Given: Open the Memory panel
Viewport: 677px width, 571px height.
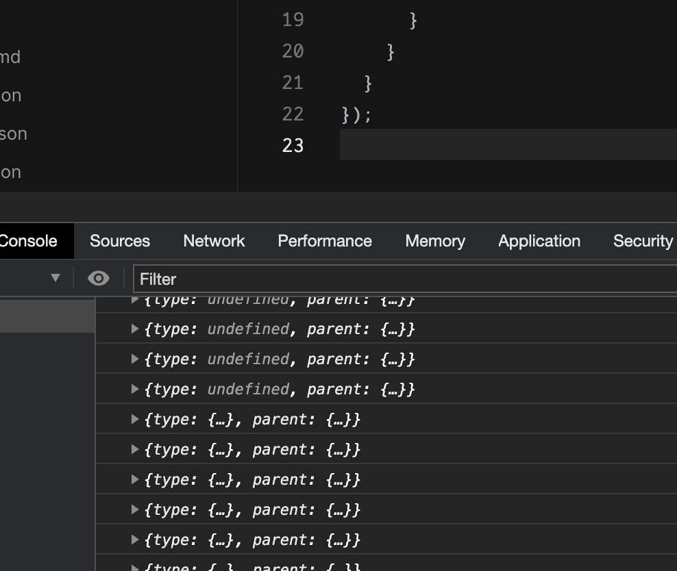Looking at the screenshot, I should pos(435,240).
